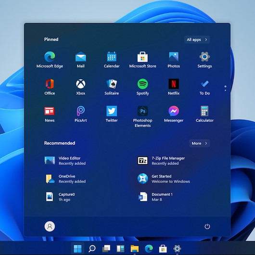Open File Explorer on the taskbar
This screenshot has width=255, height=255.
pyautogui.click(x=135, y=248)
